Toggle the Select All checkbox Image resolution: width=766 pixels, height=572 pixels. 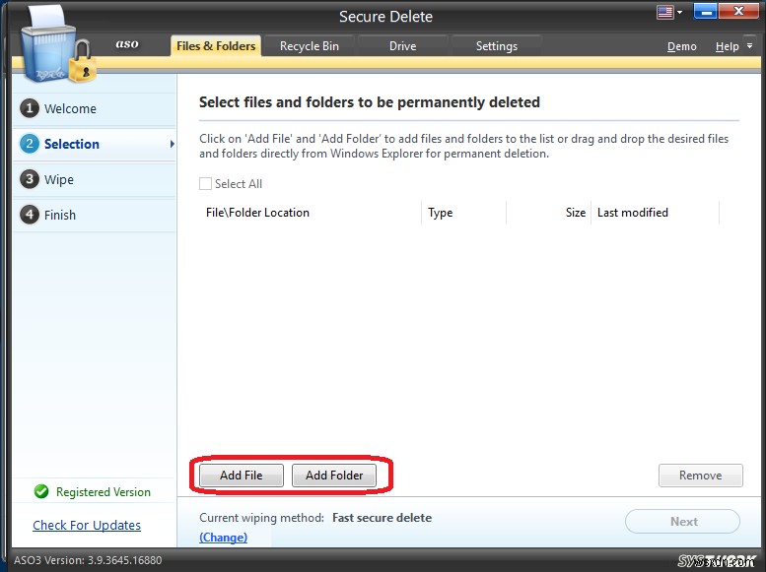pos(205,184)
